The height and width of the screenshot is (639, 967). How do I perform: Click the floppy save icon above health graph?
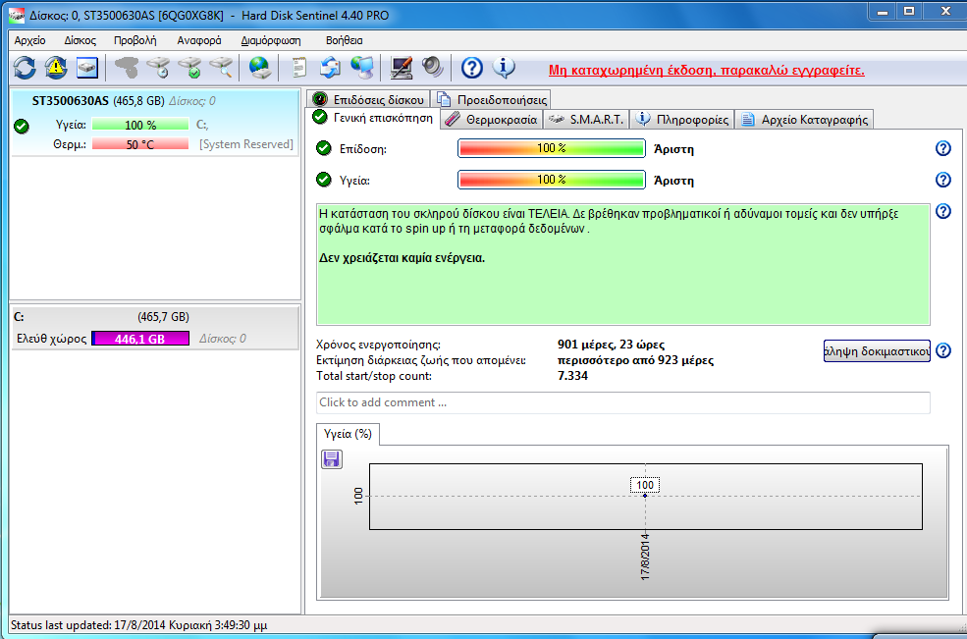coord(332,459)
